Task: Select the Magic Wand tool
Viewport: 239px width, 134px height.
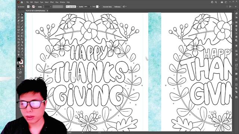Action: [x=19, y=17]
